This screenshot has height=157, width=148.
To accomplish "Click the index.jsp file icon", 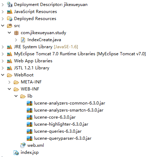I will (x=16, y=152).
